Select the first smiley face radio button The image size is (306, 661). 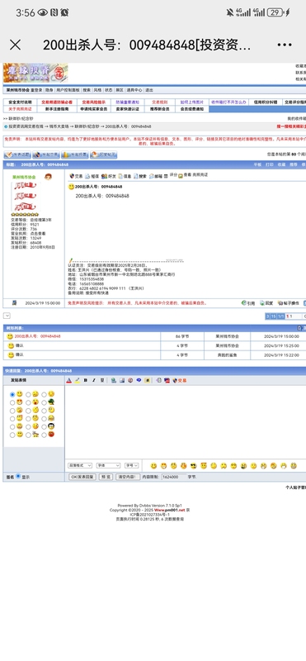(12, 395)
